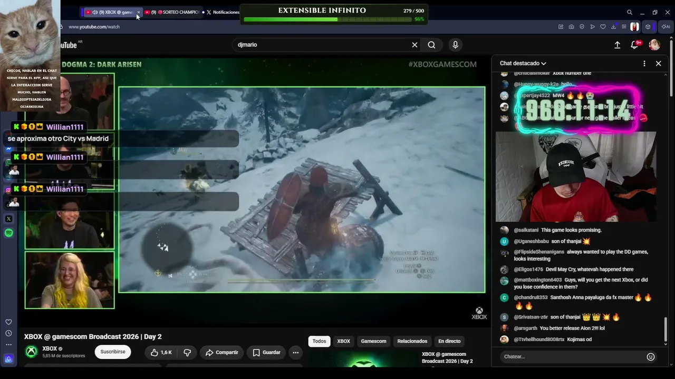
Task: Click chat message from @mattboxington6403
Action: pyautogui.click(x=574, y=283)
